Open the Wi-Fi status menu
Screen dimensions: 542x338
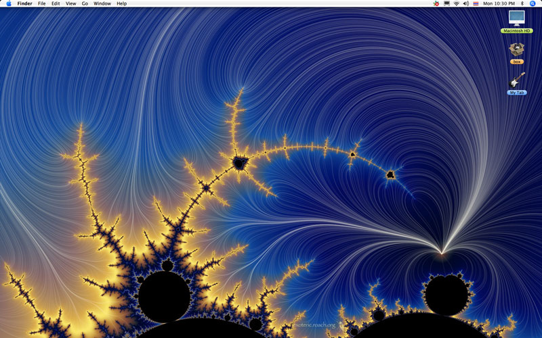[456, 3]
